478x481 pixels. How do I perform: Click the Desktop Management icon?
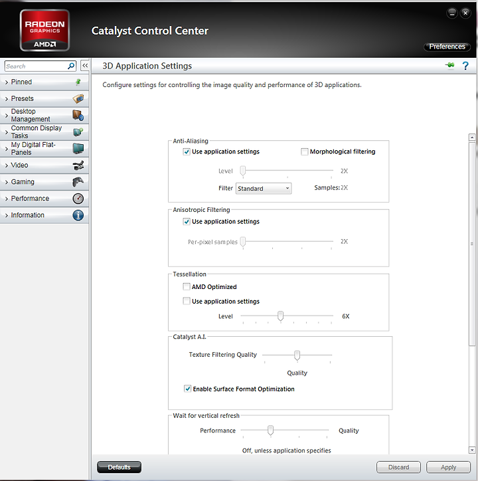(78, 116)
